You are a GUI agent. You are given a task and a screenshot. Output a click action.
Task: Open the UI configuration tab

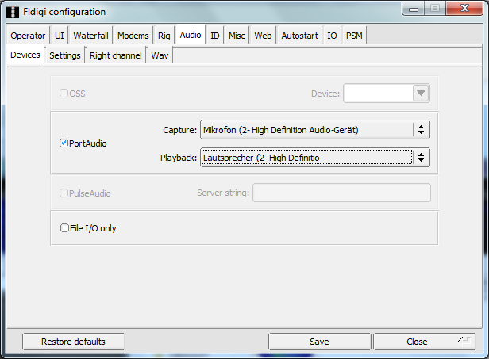point(60,36)
